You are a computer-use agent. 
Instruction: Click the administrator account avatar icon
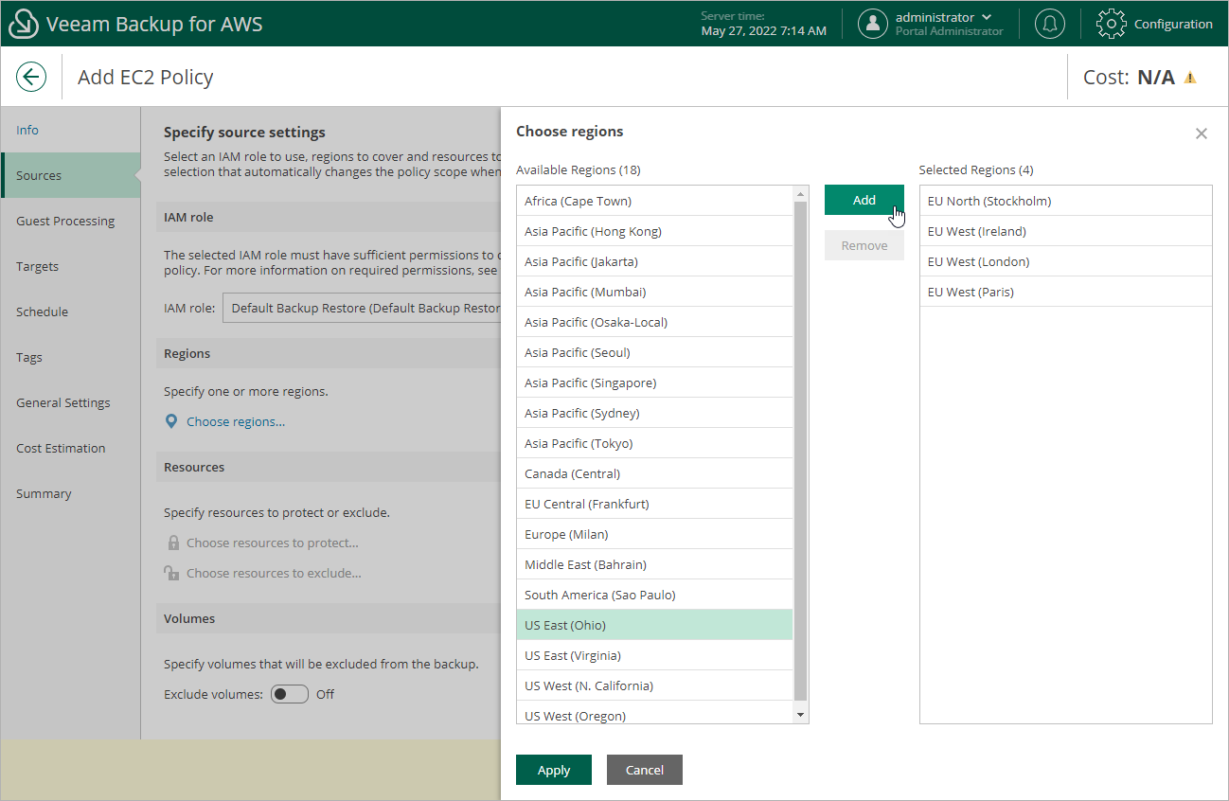(x=872, y=24)
